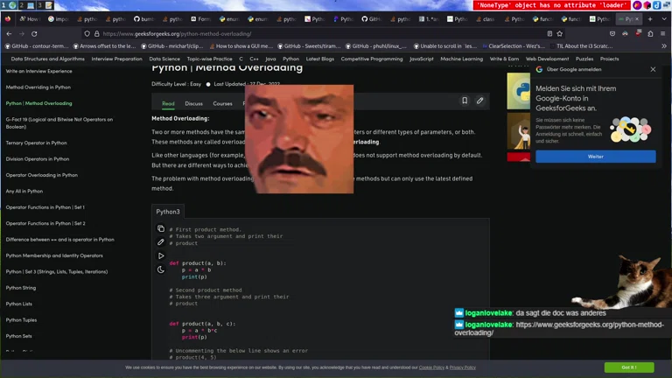672x378 pixels.
Task: Click the edit code pencil icon
Action: pyautogui.click(x=161, y=242)
